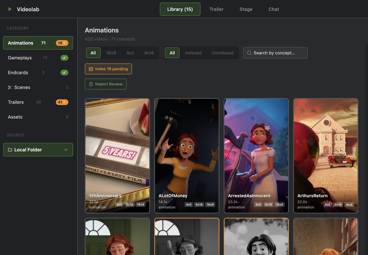Select the Assets category
Screen dimensions: 368x255
[x=38, y=117]
